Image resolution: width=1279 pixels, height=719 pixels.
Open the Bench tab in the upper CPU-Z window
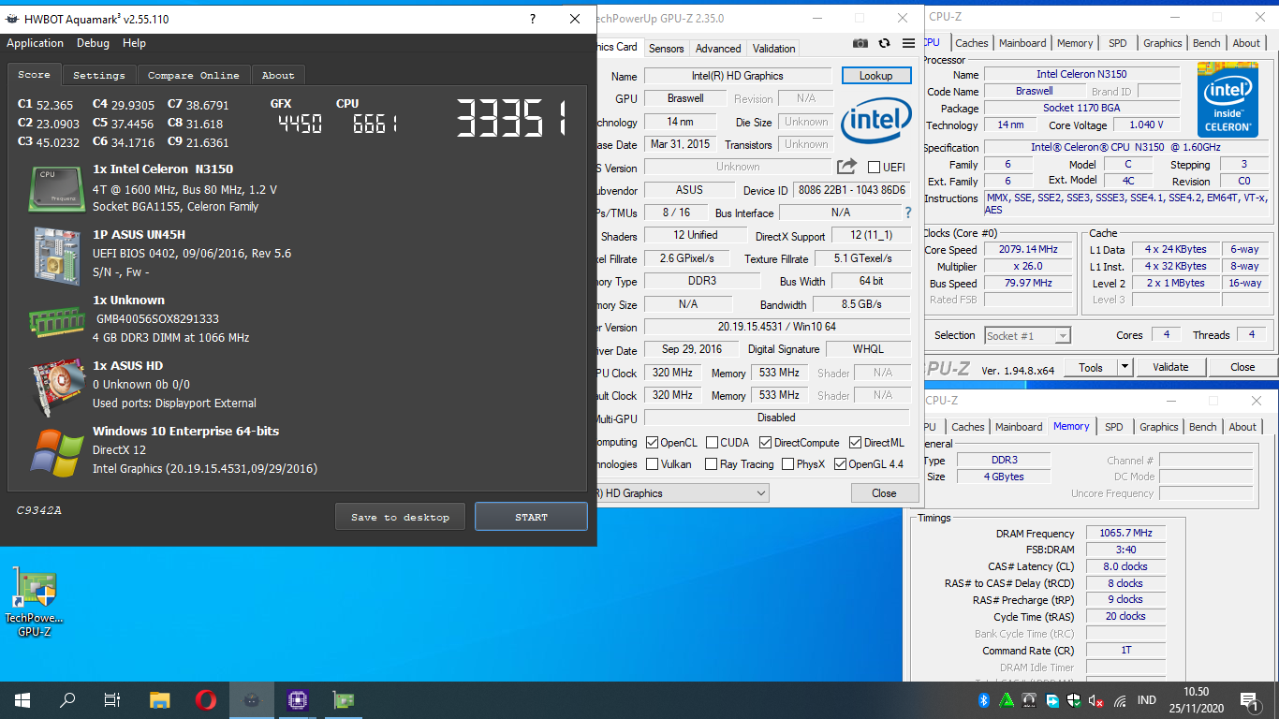pyautogui.click(x=1206, y=43)
